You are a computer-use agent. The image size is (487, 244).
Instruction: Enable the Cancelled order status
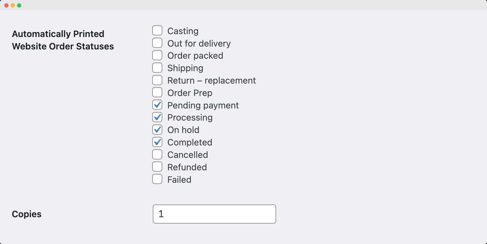point(157,154)
